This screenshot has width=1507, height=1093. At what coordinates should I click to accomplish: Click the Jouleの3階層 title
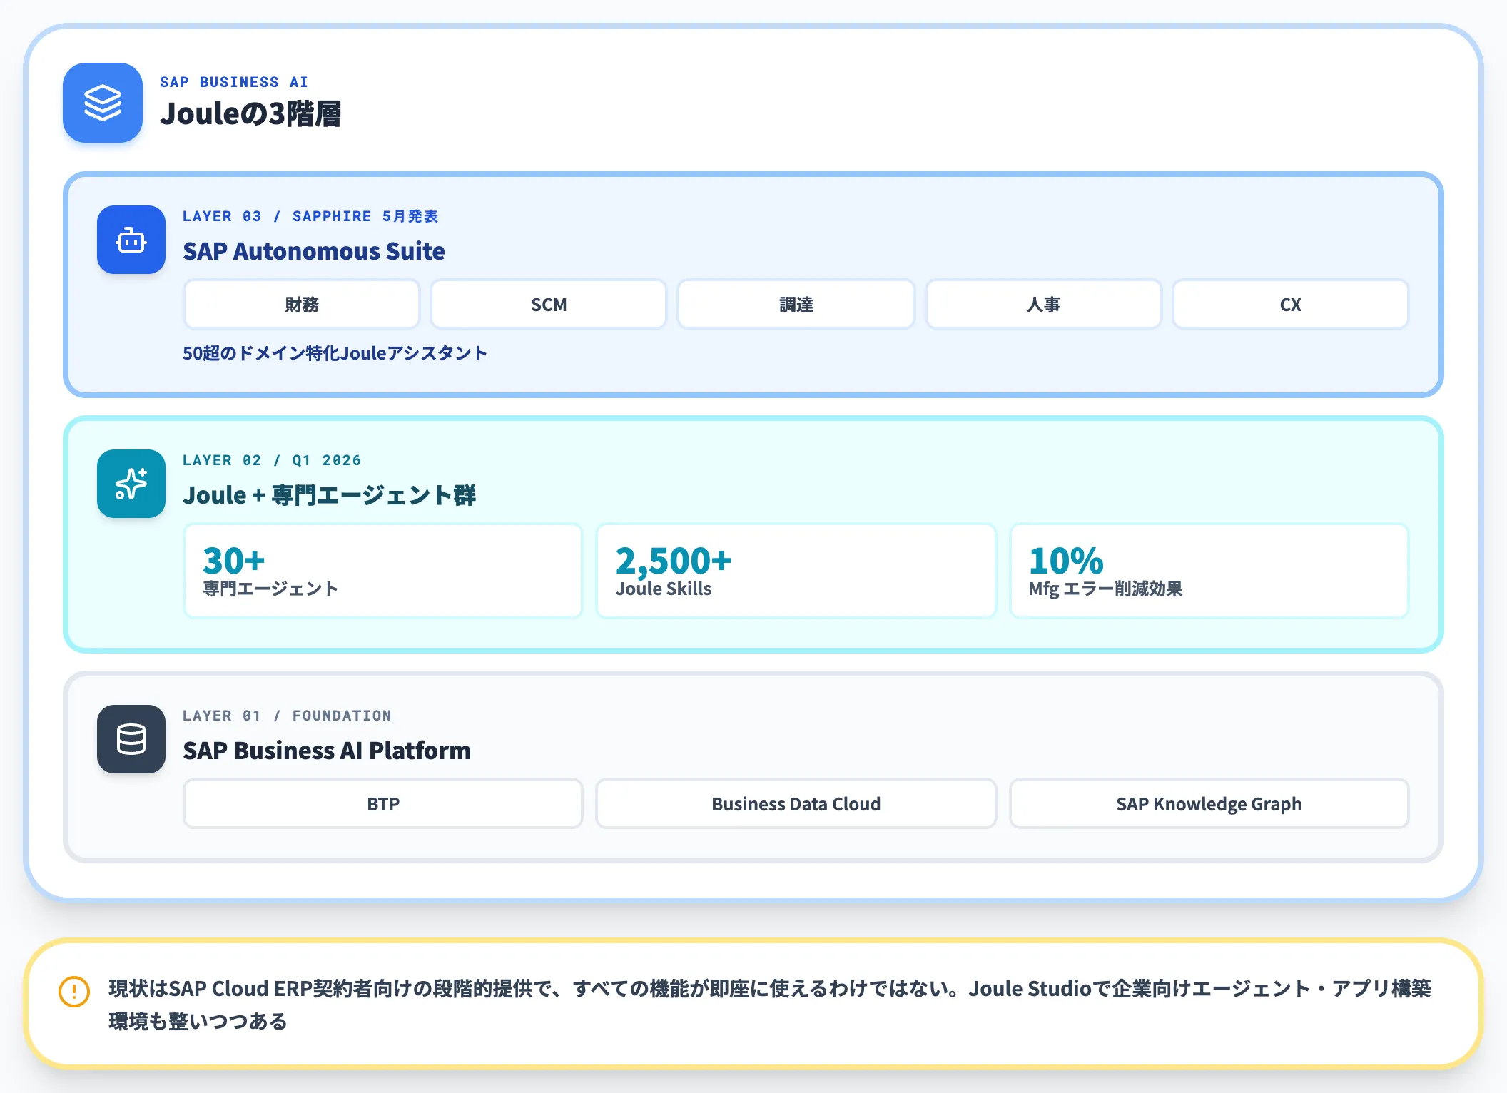click(x=250, y=114)
